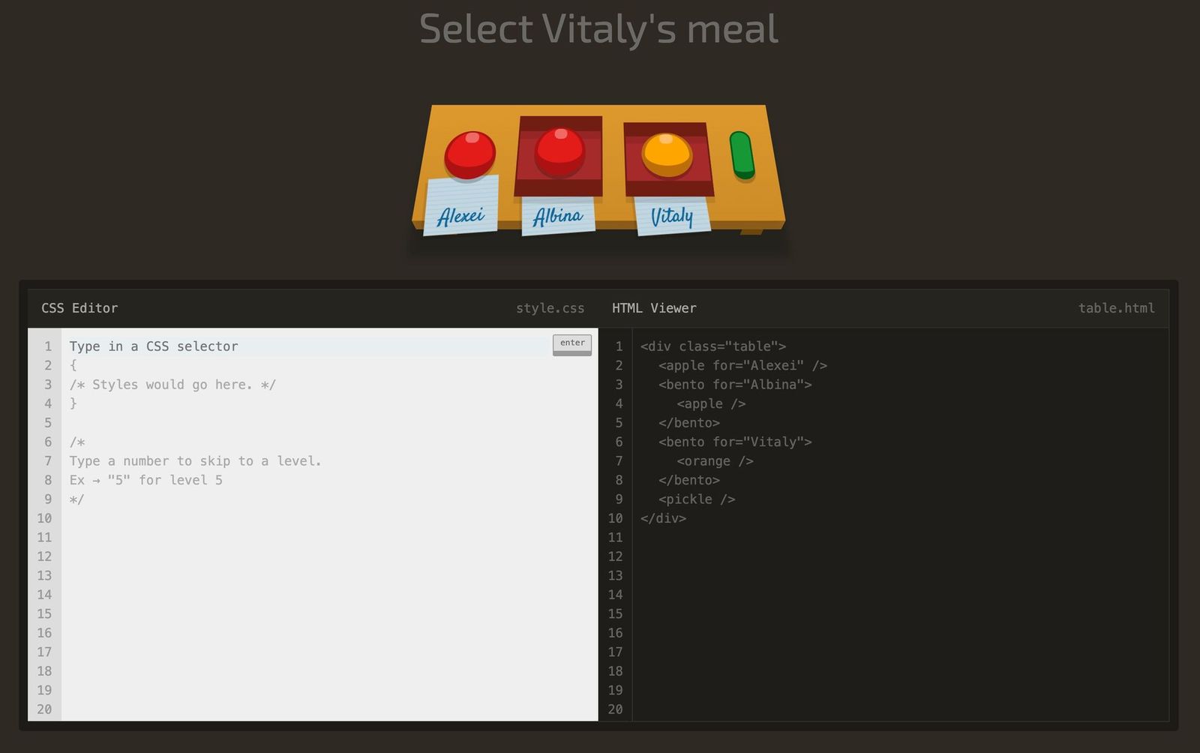Click the Vitaly name tag
The width and height of the screenshot is (1200, 753).
(672, 216)
